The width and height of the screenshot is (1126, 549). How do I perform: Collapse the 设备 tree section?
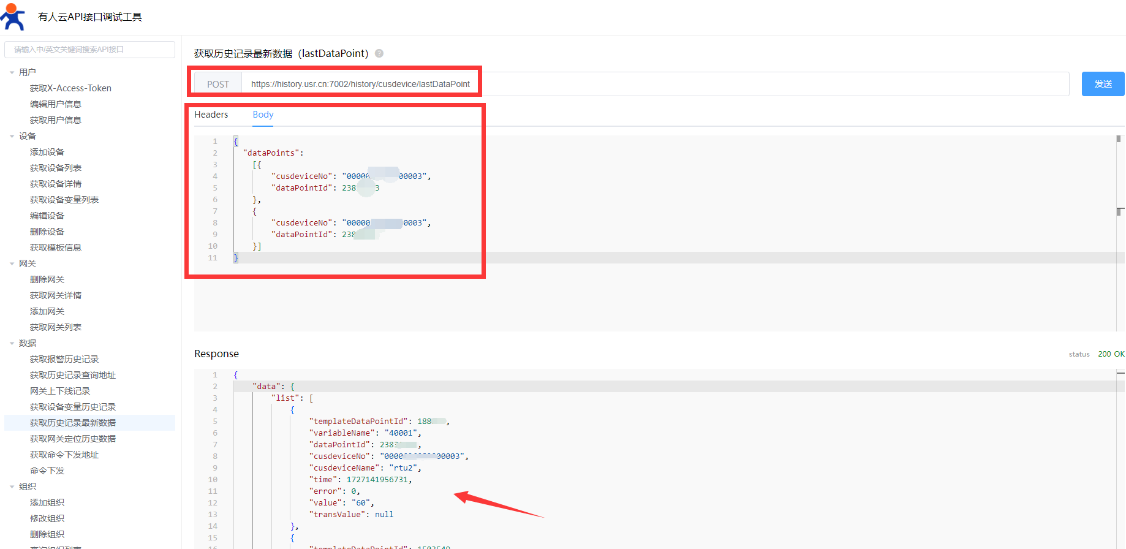12,136
